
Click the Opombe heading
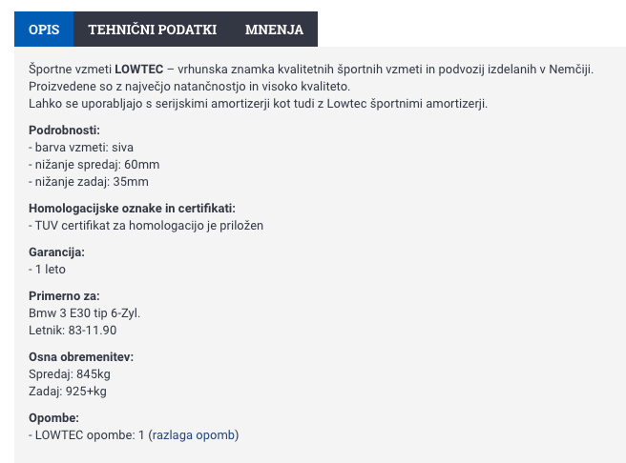coord(53,418)
